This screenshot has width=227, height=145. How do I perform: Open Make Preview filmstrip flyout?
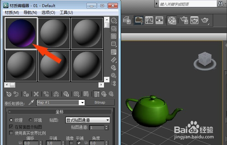tap(114, 60)
